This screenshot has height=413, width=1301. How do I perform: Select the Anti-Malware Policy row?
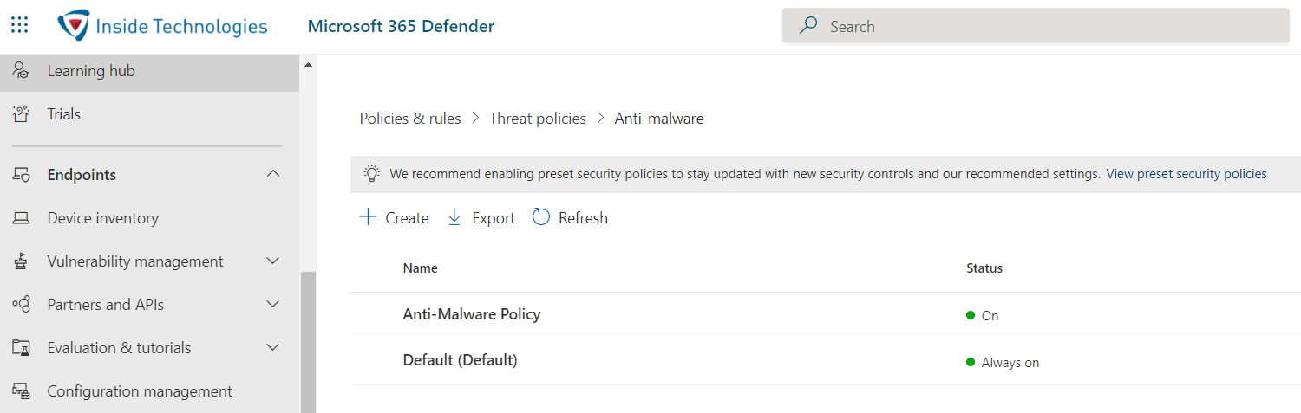point(826,315)
